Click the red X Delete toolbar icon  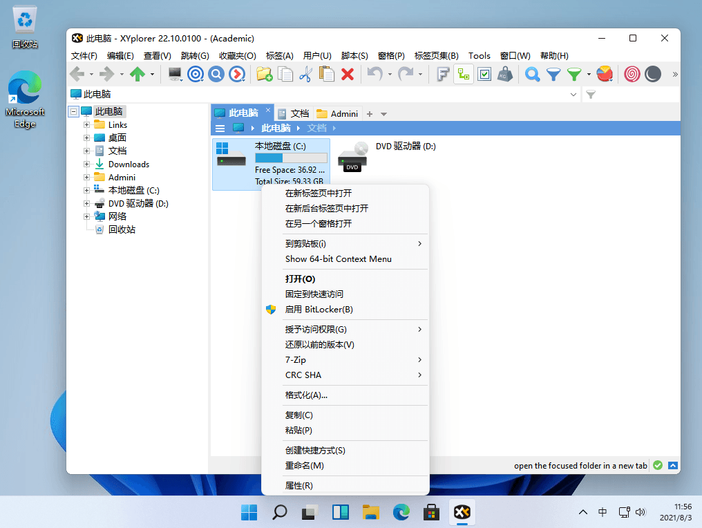tap(348, 74)
